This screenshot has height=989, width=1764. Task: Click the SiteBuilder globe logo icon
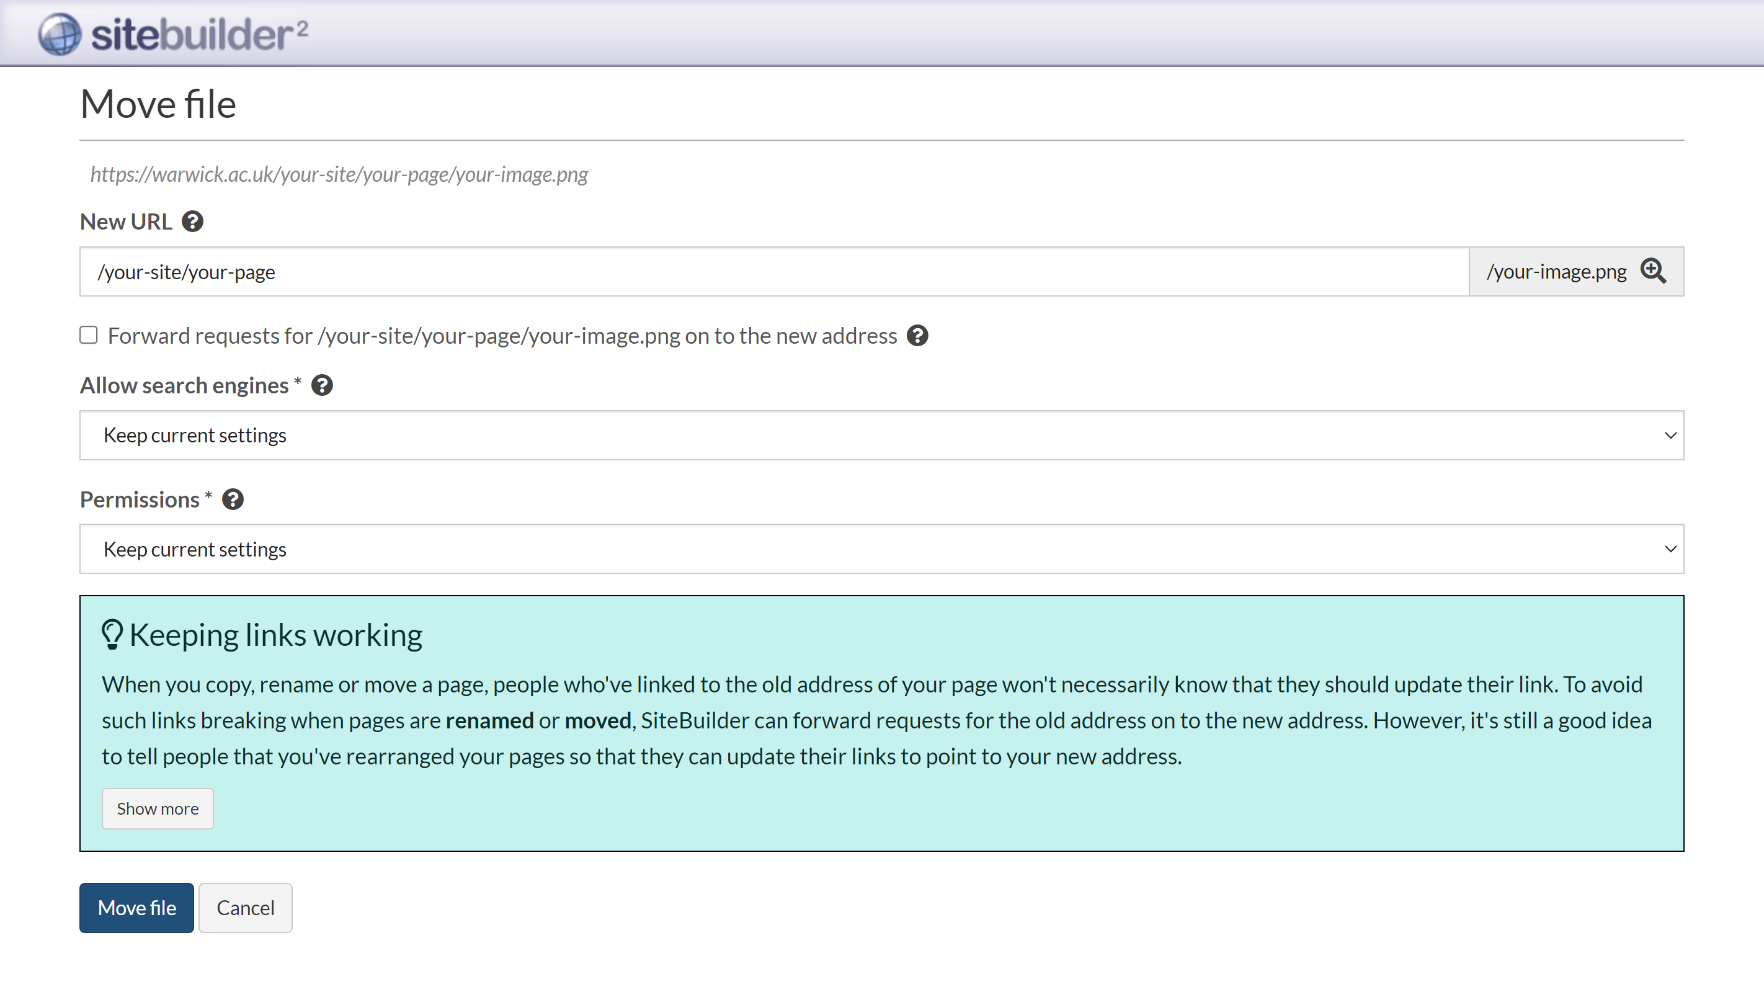[x=60, y=34]
